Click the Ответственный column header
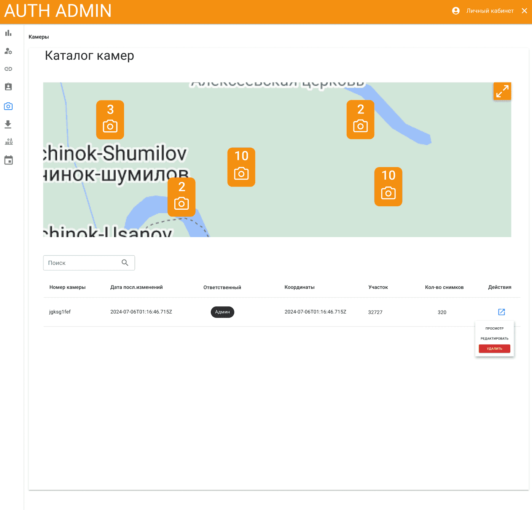532x510 pixels. coord(222,287)
